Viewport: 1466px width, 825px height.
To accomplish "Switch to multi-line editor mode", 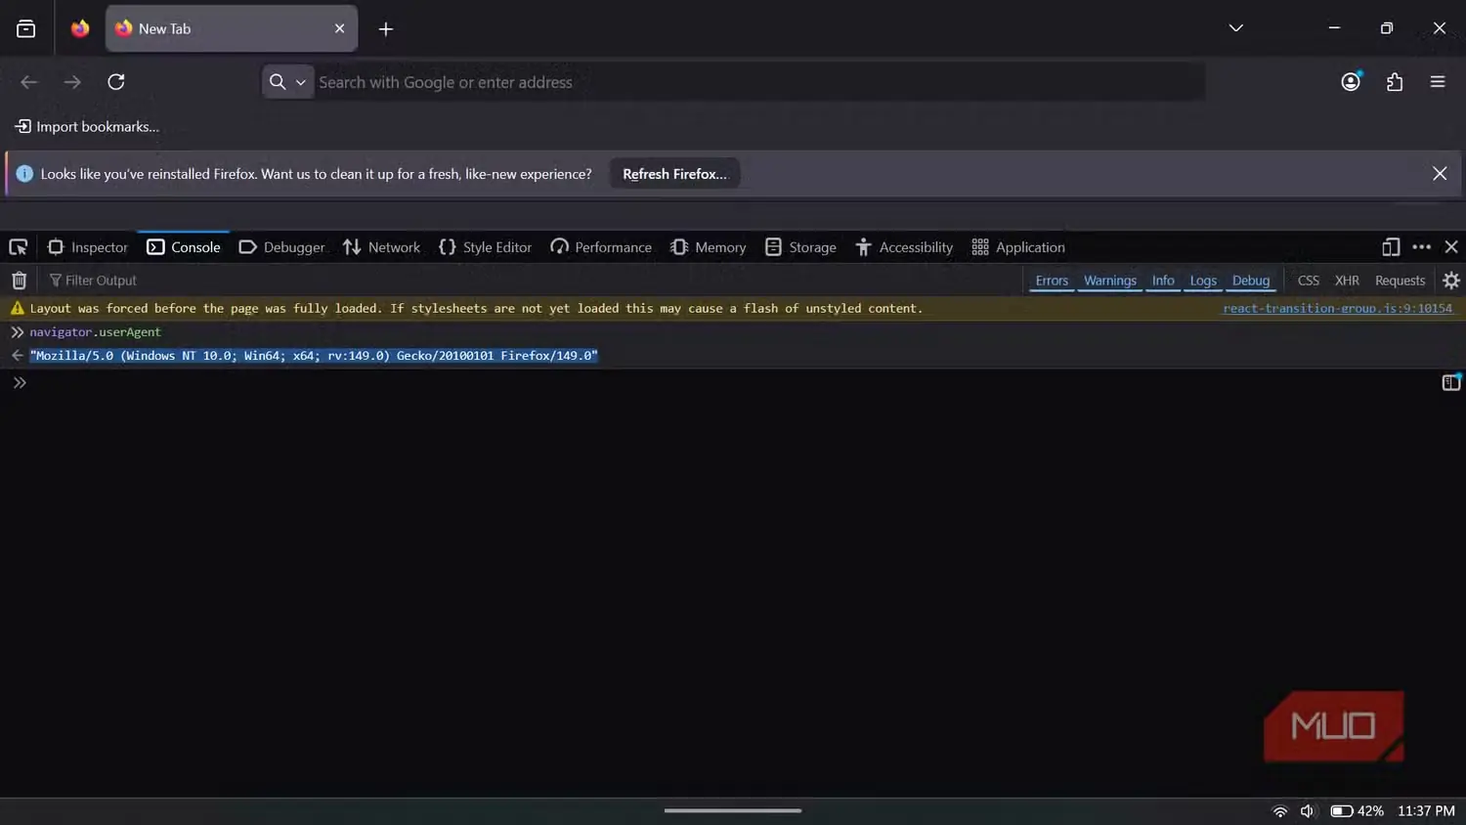I will tap(1451, 382).
